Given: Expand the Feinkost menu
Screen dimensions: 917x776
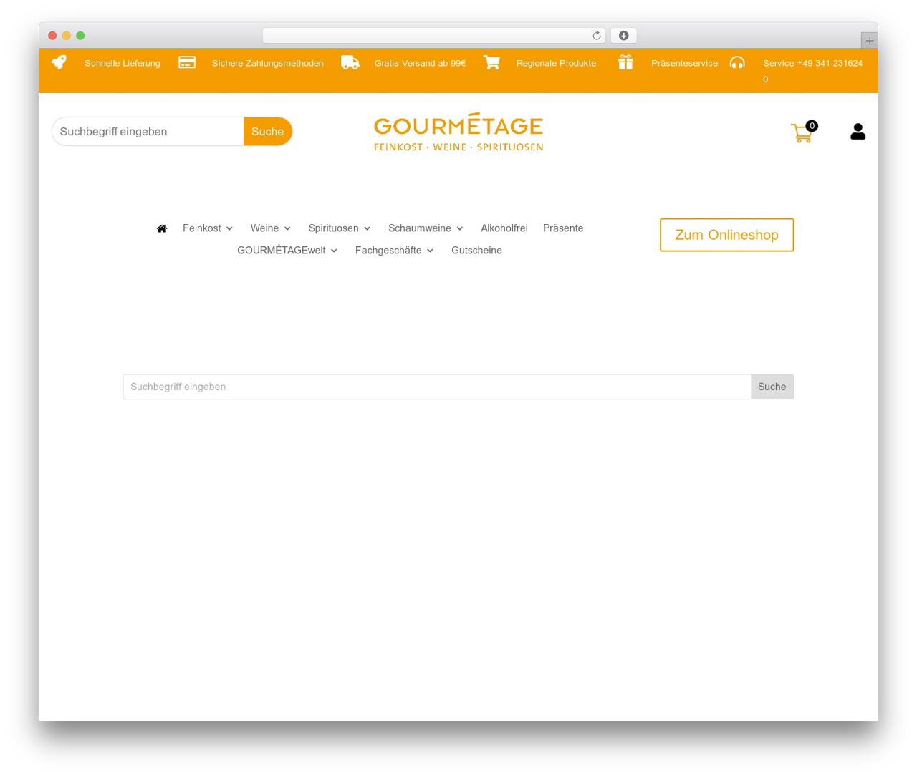Looking at the screenshot, I should click(208, 228).
